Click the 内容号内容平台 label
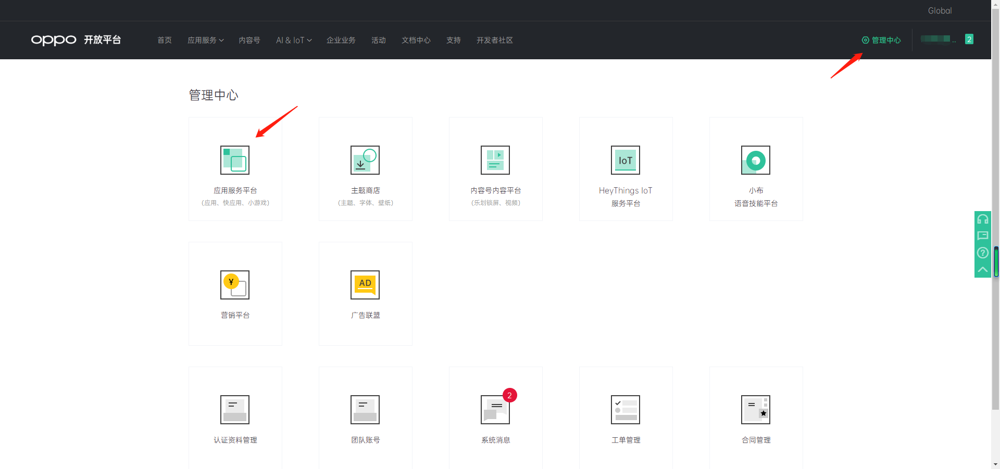 click(x=496, y=190)
